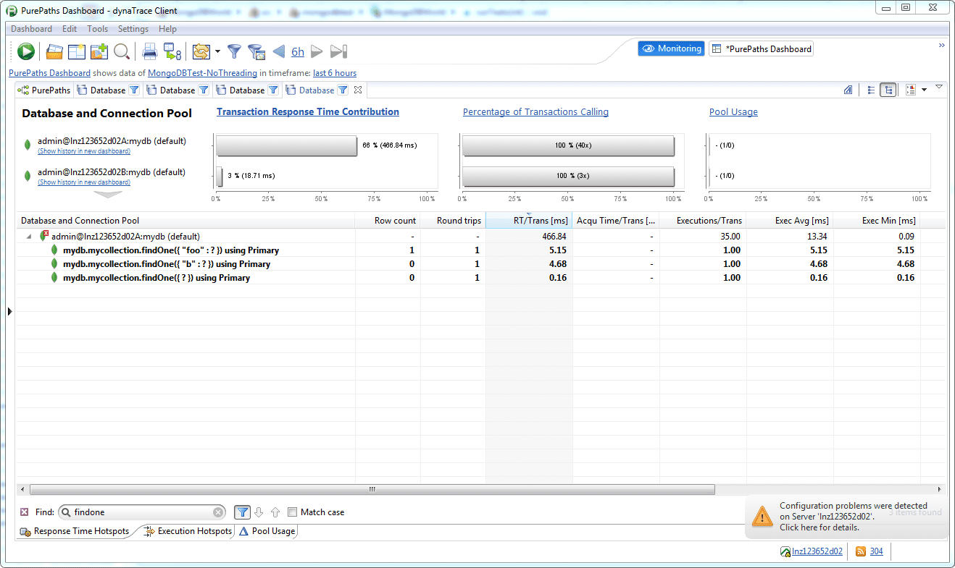Close the active Database tab
The height and width of the screenshot is (568, 955).
(x=357, y=90)
